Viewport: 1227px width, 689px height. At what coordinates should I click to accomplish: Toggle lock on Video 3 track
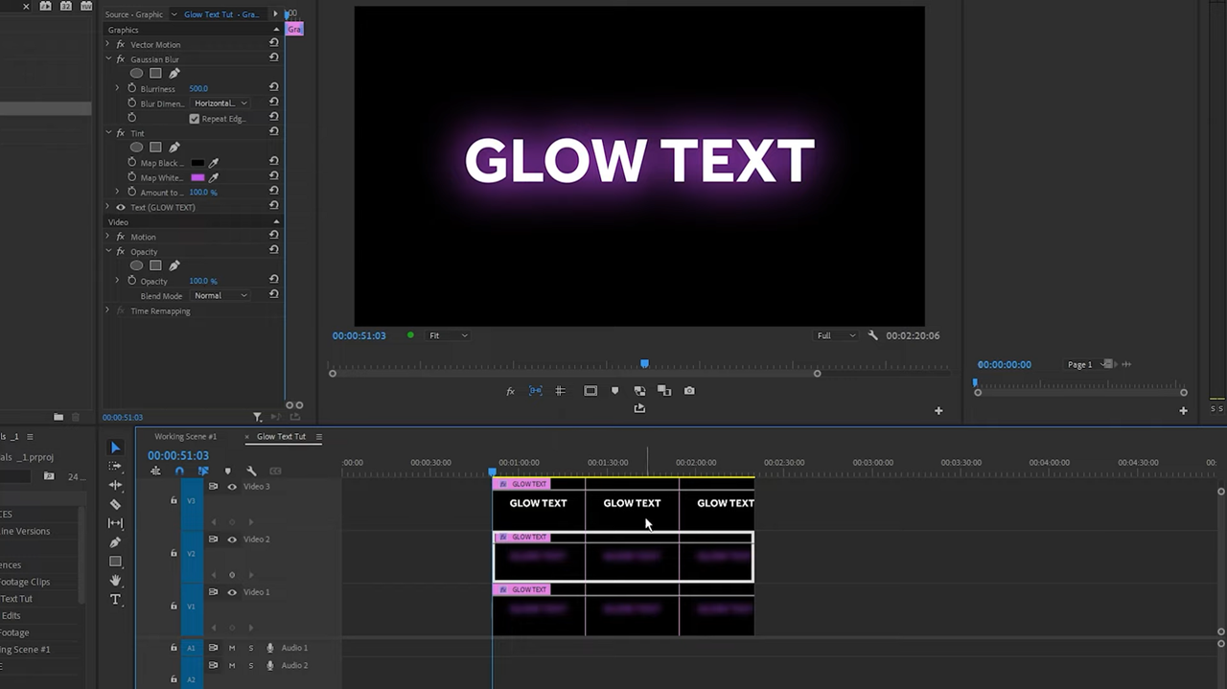pos(174,500)
